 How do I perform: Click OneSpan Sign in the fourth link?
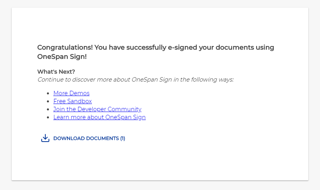tap(126, 117)
